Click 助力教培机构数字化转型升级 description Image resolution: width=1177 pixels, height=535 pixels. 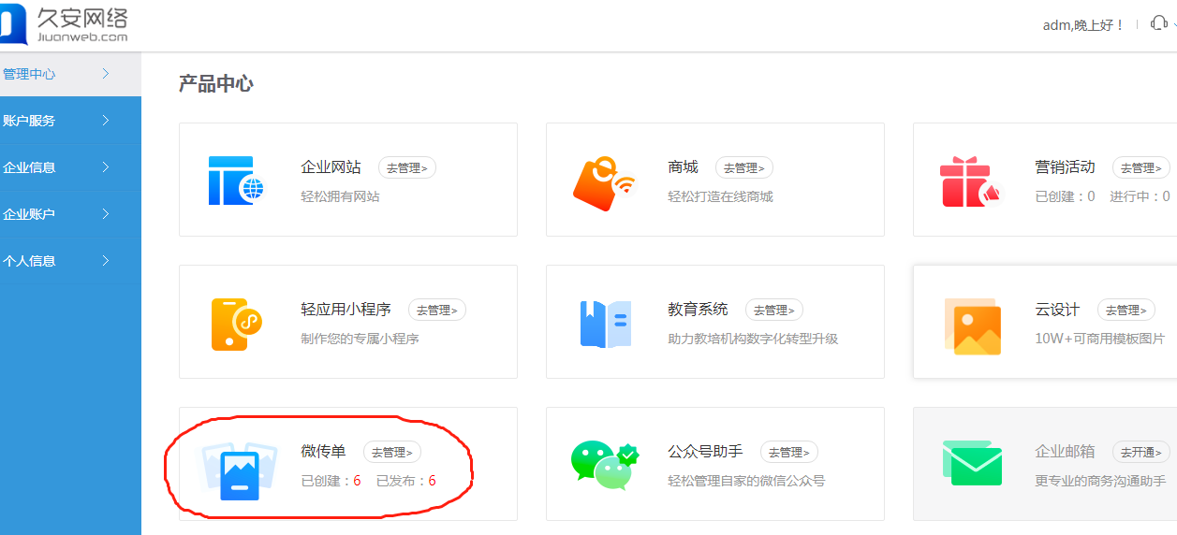pyautogui.click(x=753, y=339)
